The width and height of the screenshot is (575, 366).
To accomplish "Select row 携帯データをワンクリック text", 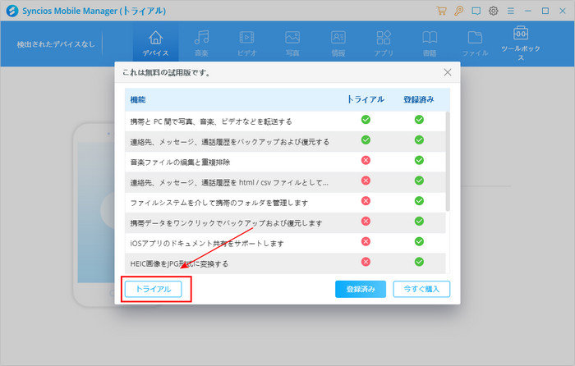I will 226,223.
